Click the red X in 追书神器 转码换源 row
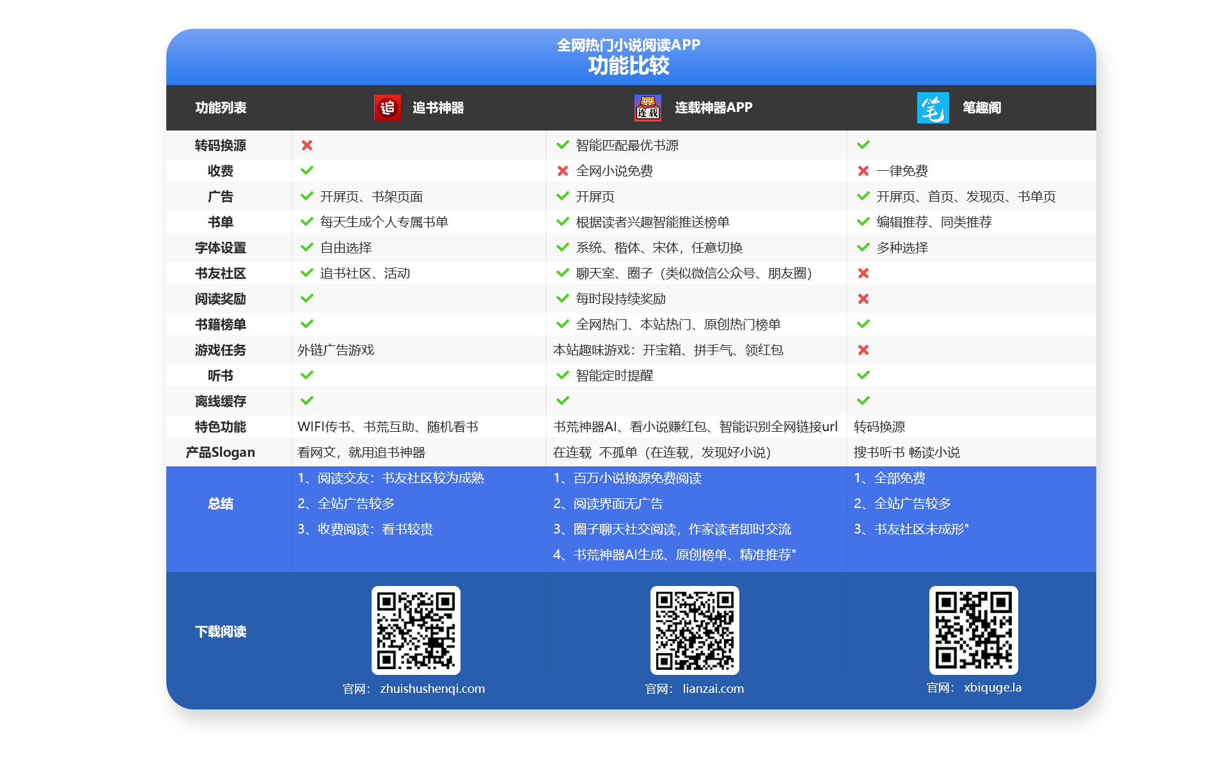 [307, 145]
